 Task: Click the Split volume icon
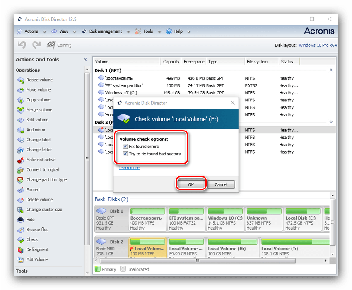pos(21,120)
